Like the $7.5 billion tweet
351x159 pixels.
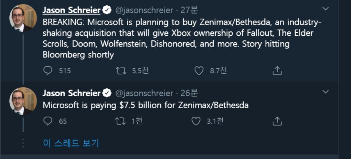pyautogui.click(x=196, y=121)
